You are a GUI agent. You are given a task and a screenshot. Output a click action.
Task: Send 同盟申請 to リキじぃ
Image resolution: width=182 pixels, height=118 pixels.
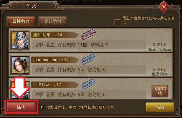click(x=160, y=91)
